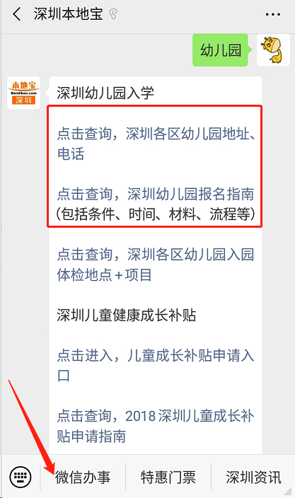Open link for 深圳幼儿园报名指南
The image size is (295, 498).
click(x=156, y=194)
